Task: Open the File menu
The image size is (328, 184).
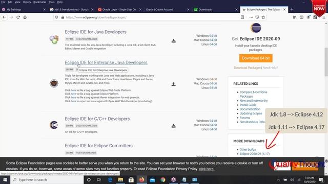Action: (x=3, y=2)
